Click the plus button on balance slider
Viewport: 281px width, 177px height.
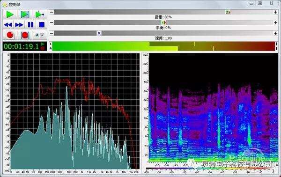(276, 23)
